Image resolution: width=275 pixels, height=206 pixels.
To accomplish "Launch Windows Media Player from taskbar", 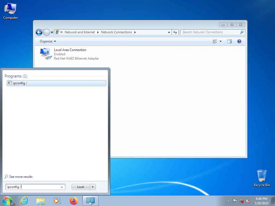I will click(57, 201).
